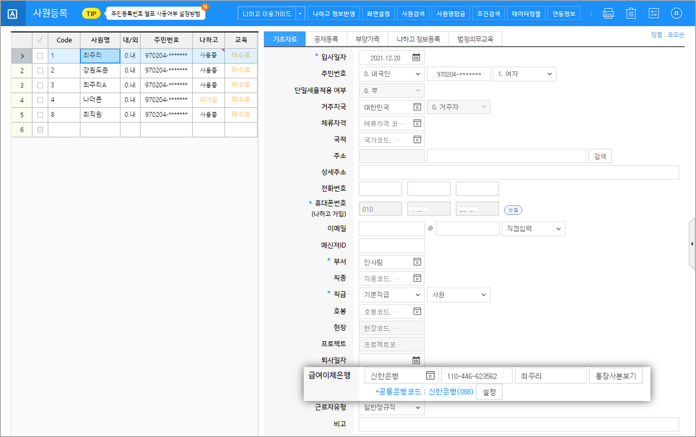This screenshot has width=696, height=437.
Task: Click the A logo icon at top left
Action: click(12, 14)
